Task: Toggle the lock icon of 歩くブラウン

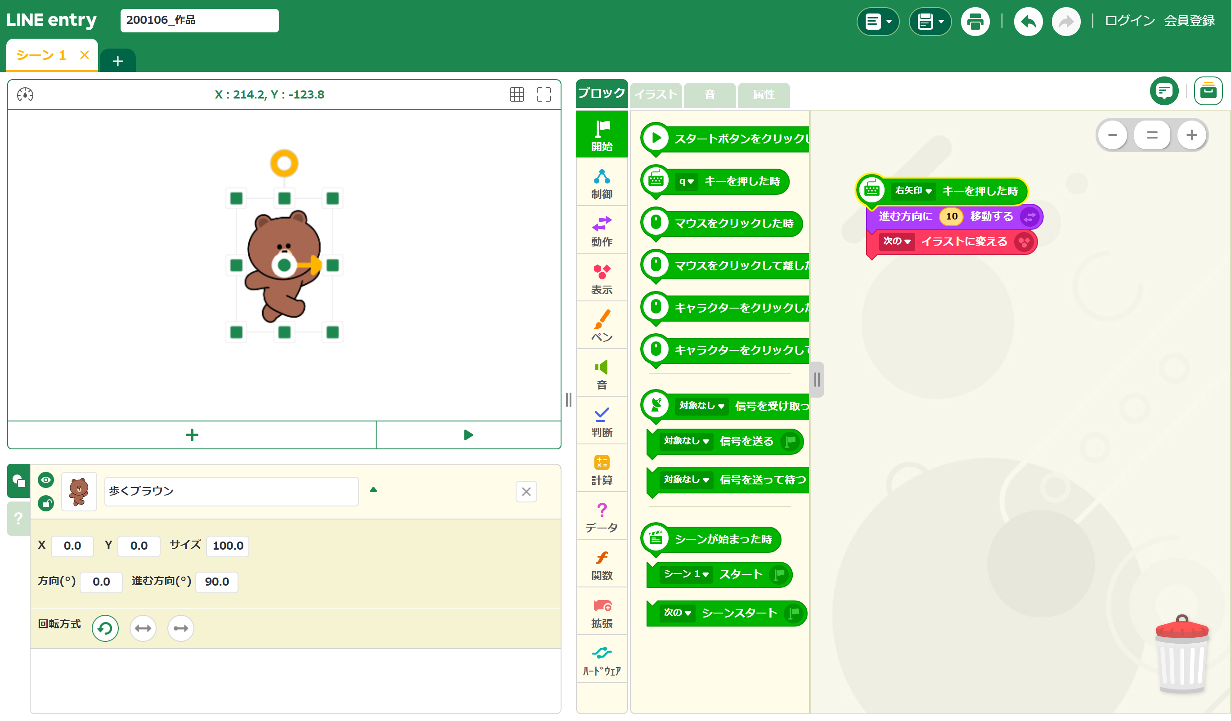Action: [x=46, y=503]
